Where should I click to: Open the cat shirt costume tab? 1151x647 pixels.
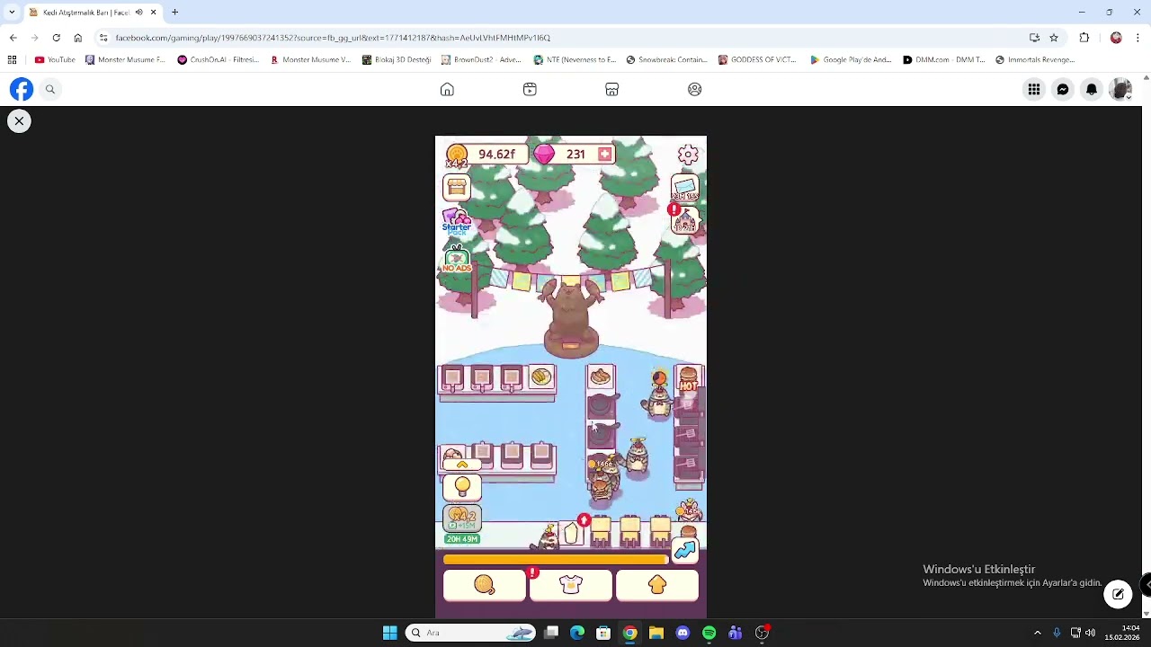tap(571, 585)
